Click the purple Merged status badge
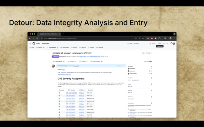 pos(55,57)
